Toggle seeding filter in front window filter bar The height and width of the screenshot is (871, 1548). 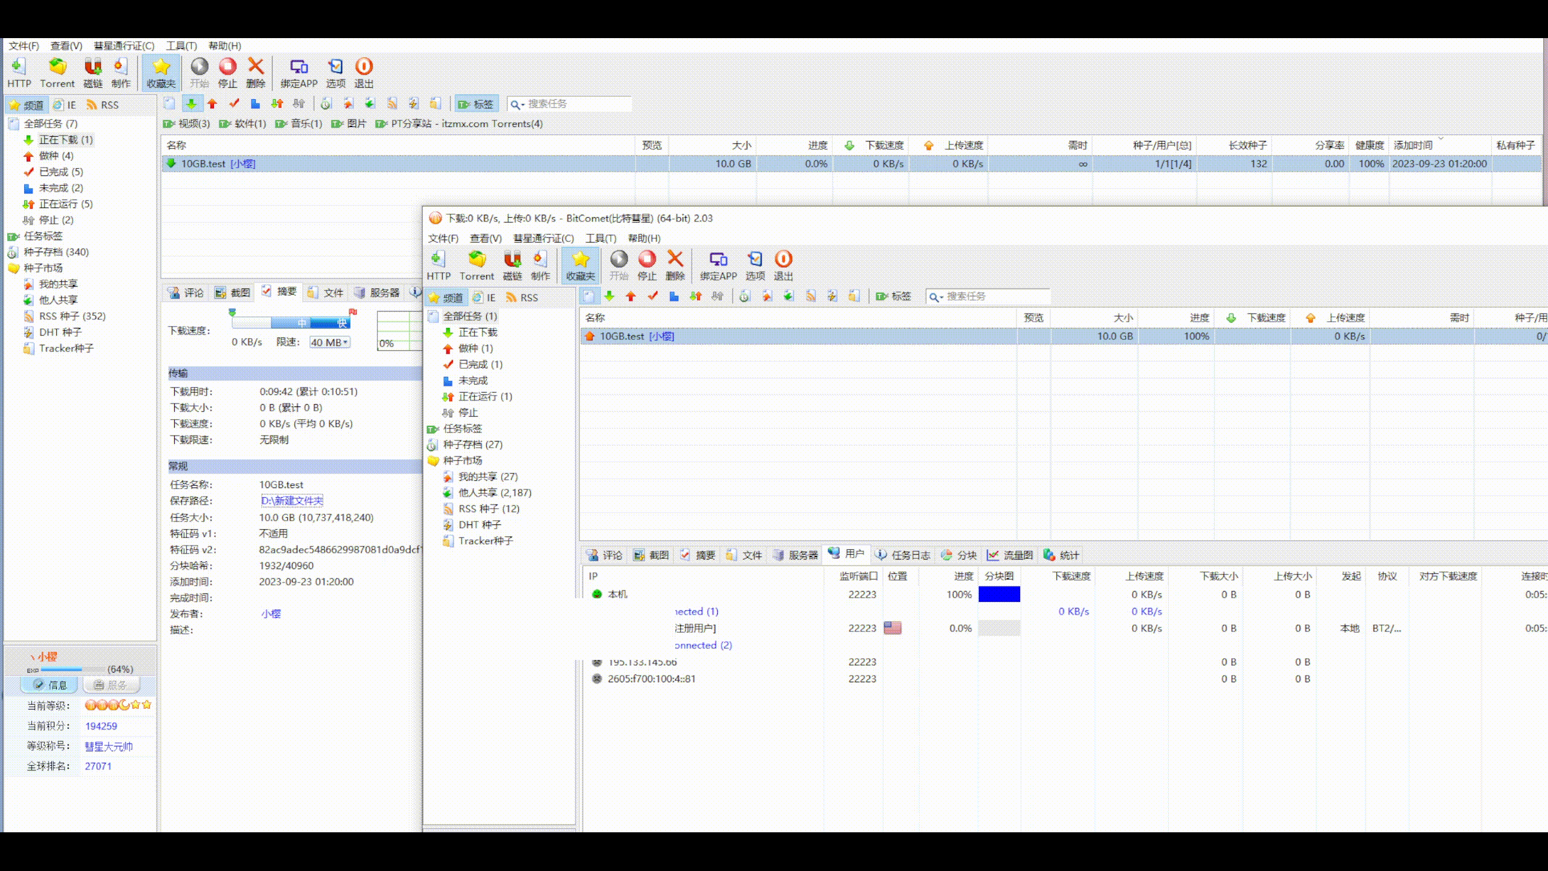click(x=631, y=296)
